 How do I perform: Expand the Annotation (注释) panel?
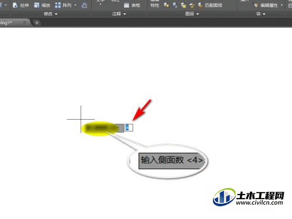click(x=119, y=14)
